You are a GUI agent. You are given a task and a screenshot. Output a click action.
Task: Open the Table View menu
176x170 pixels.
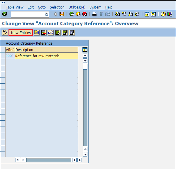coord(15,7)
